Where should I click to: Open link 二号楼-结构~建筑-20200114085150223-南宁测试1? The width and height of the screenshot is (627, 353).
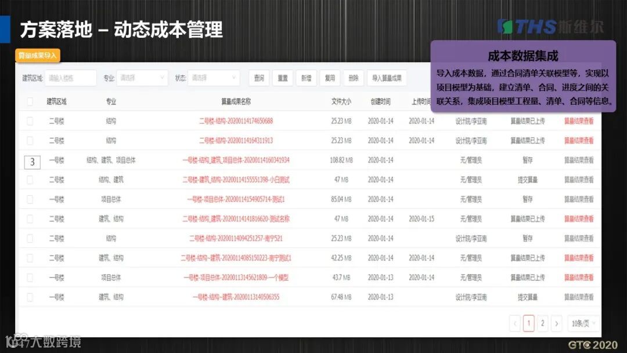click(x=236, y=258)
